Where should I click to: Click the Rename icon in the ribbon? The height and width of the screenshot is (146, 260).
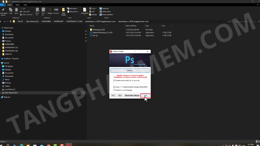tap(56, 10)
